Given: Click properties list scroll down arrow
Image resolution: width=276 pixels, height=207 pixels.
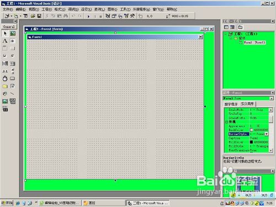Looking at the screenshot, I should point(270,151).
